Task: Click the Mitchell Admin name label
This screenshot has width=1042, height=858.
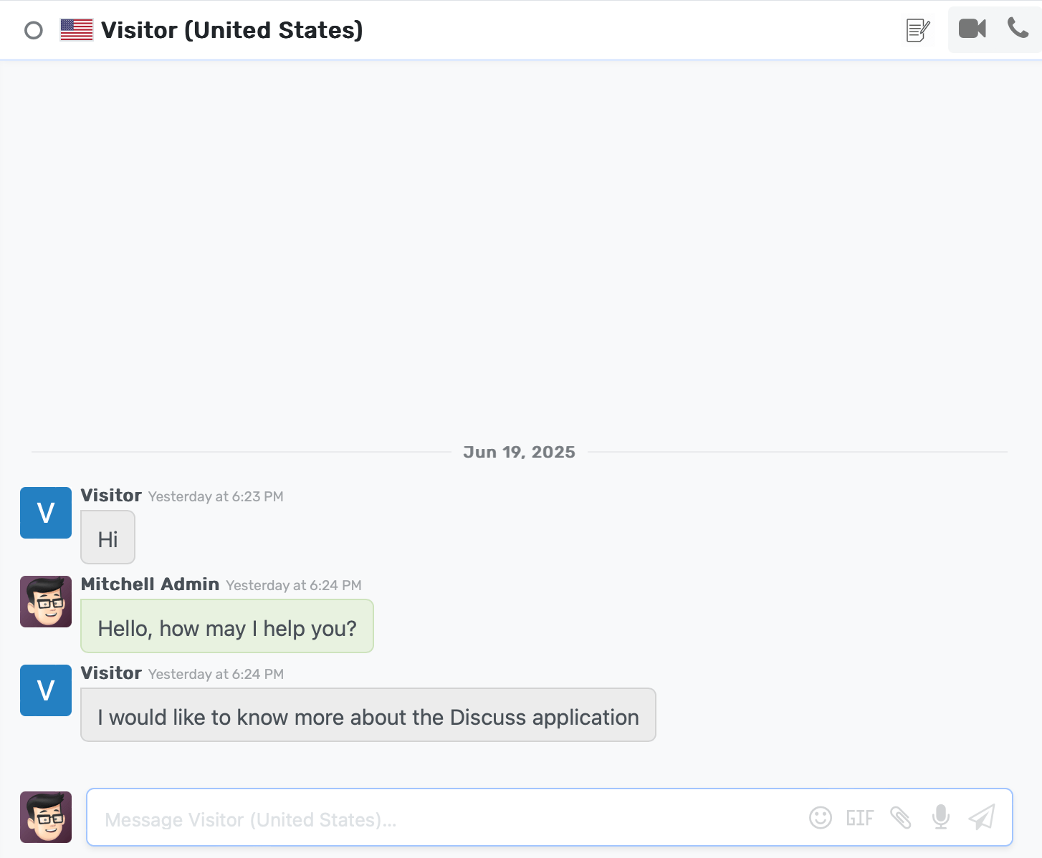Action: (149, 584)
